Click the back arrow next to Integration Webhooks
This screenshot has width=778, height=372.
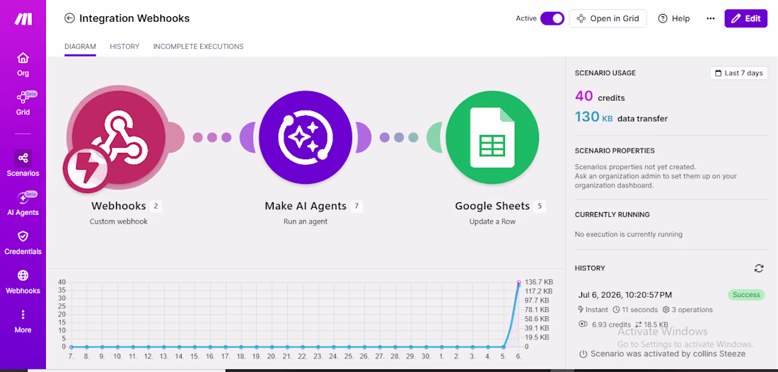[69, 18]
